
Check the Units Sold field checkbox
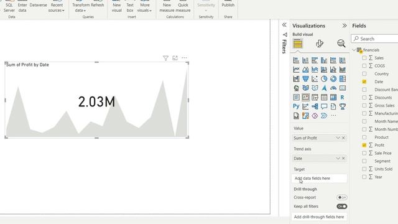pos(364,169)
